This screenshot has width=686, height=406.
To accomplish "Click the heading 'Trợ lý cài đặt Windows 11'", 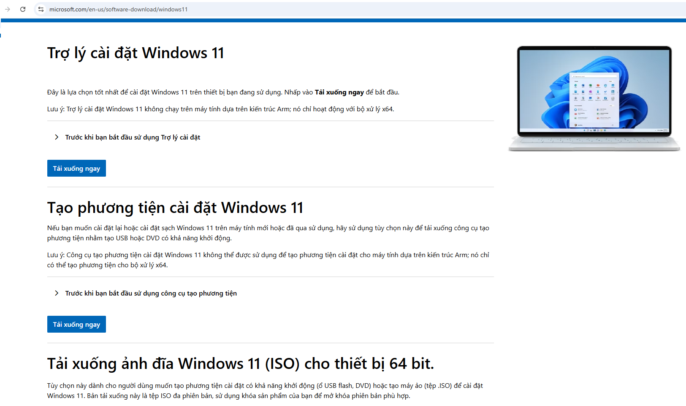I will click(x=136, y=53).
